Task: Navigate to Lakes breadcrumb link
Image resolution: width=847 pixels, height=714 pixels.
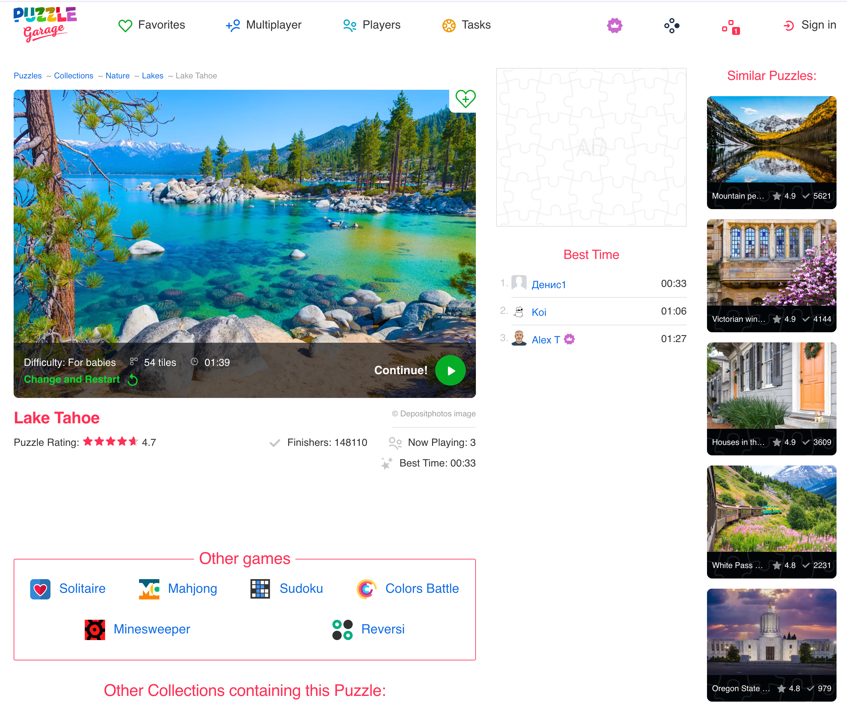Action: pyautogui.click(x=152, y=76)
